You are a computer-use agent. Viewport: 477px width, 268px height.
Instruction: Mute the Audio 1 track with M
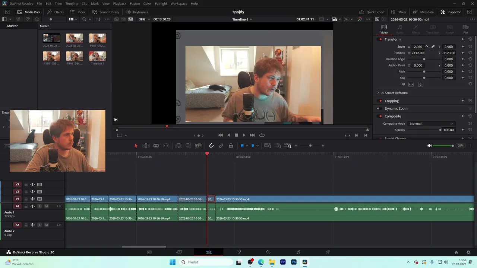47,206
